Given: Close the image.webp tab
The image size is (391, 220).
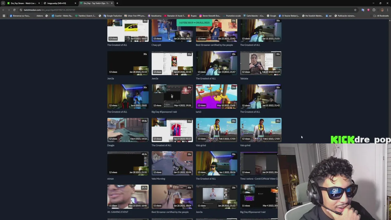Looking at the screenshot, I should pos(75,3).
